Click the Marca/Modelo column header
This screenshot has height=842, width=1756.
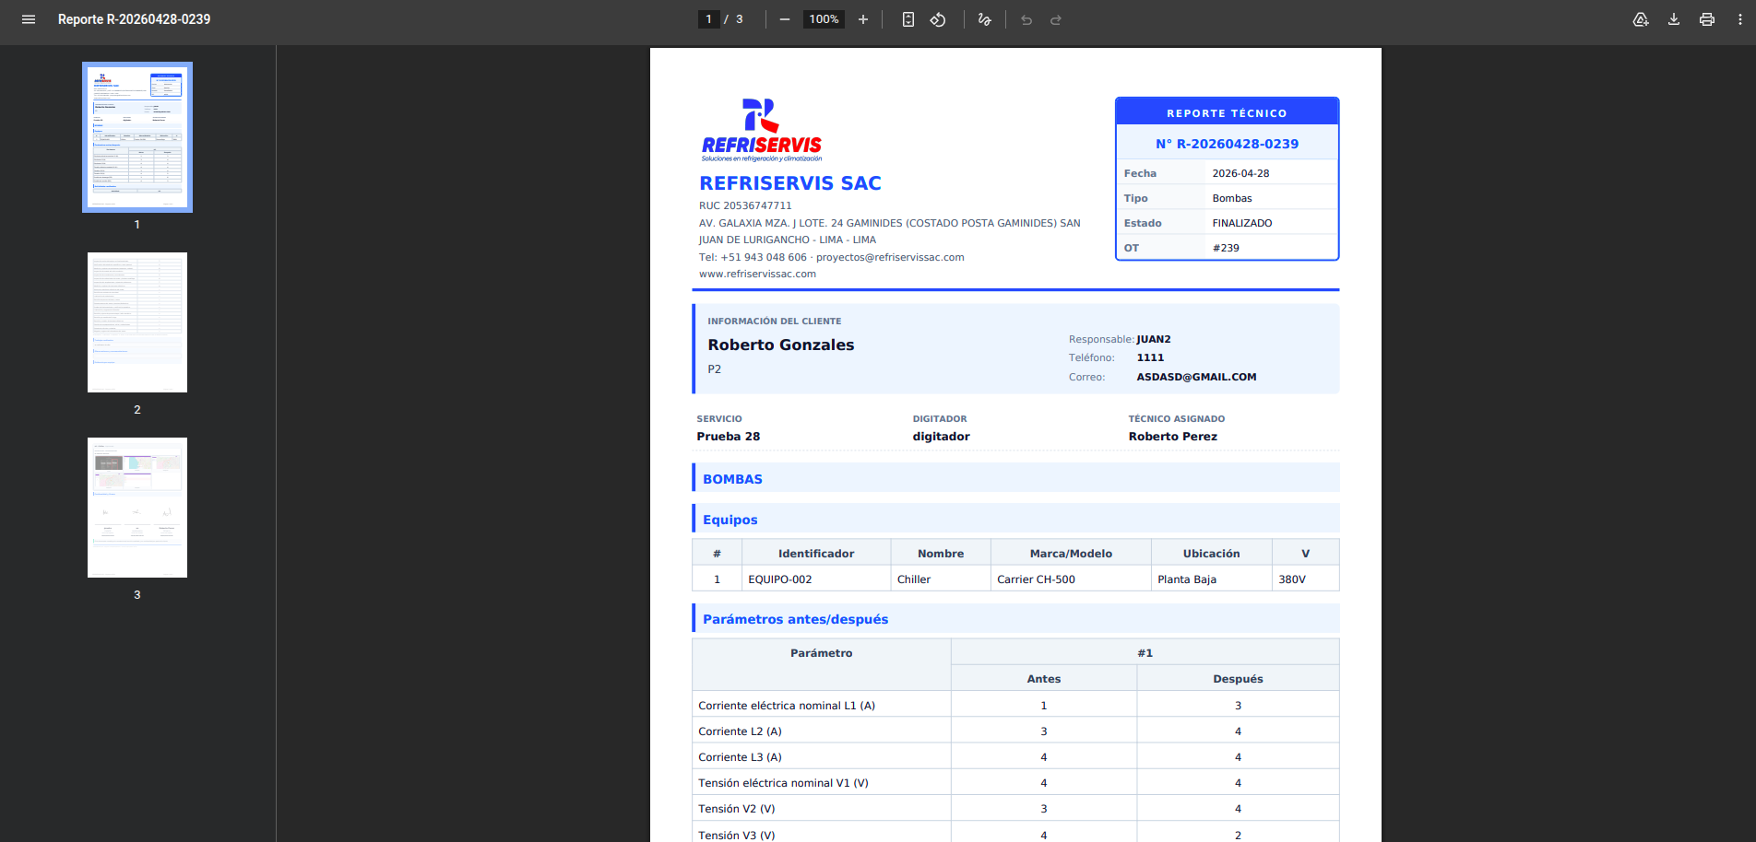(x=1071, y=554)
